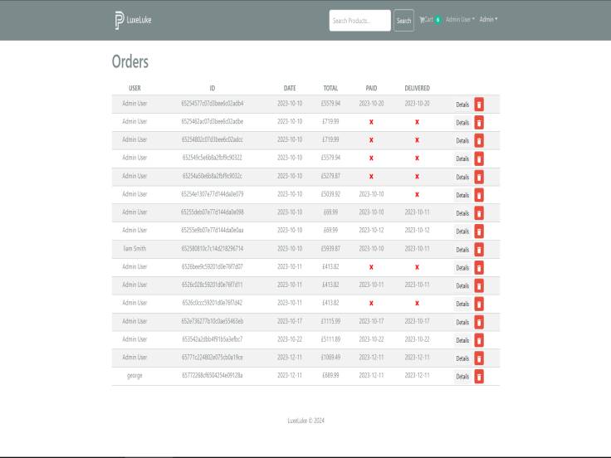The width and height of the screenshot is (611, 458).
Task: Select the total '£1069.49'
Action: (330, 357)
